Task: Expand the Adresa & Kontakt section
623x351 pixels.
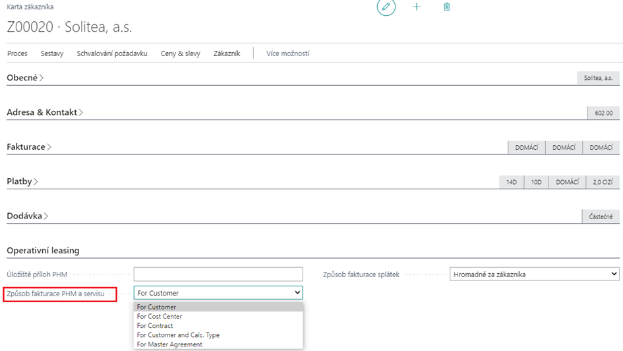Action: pos(45,112)
